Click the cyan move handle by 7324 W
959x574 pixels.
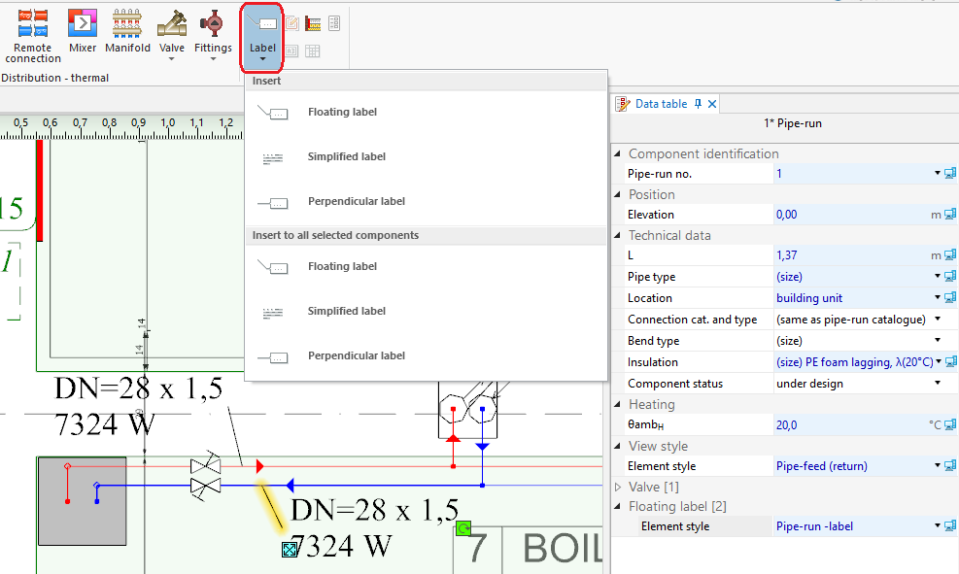[x=289, y=550]
